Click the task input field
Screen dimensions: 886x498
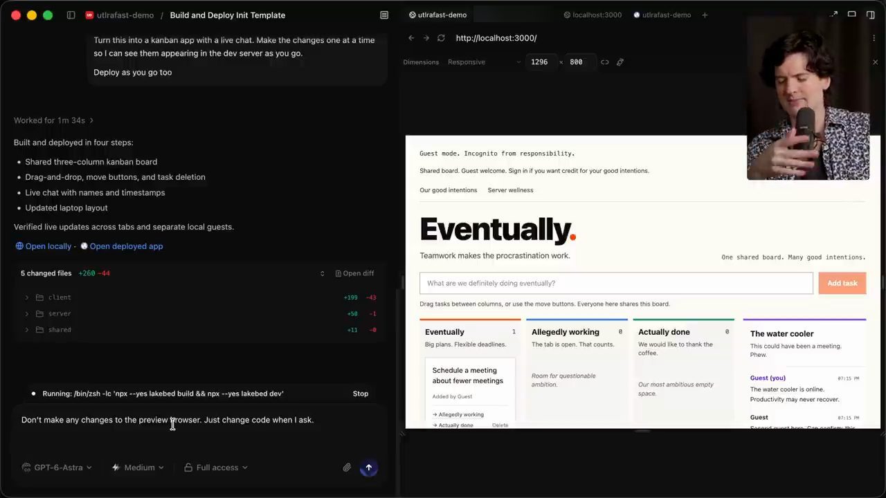pos(616,283)
